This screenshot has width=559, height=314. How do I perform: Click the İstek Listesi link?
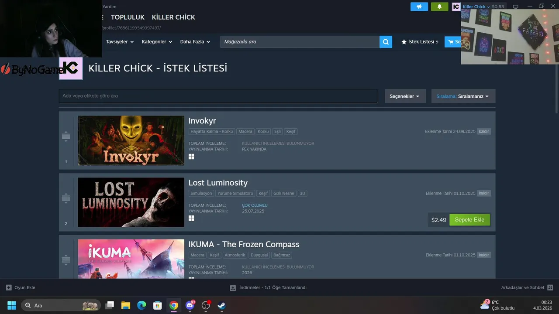tap(421, 42)
